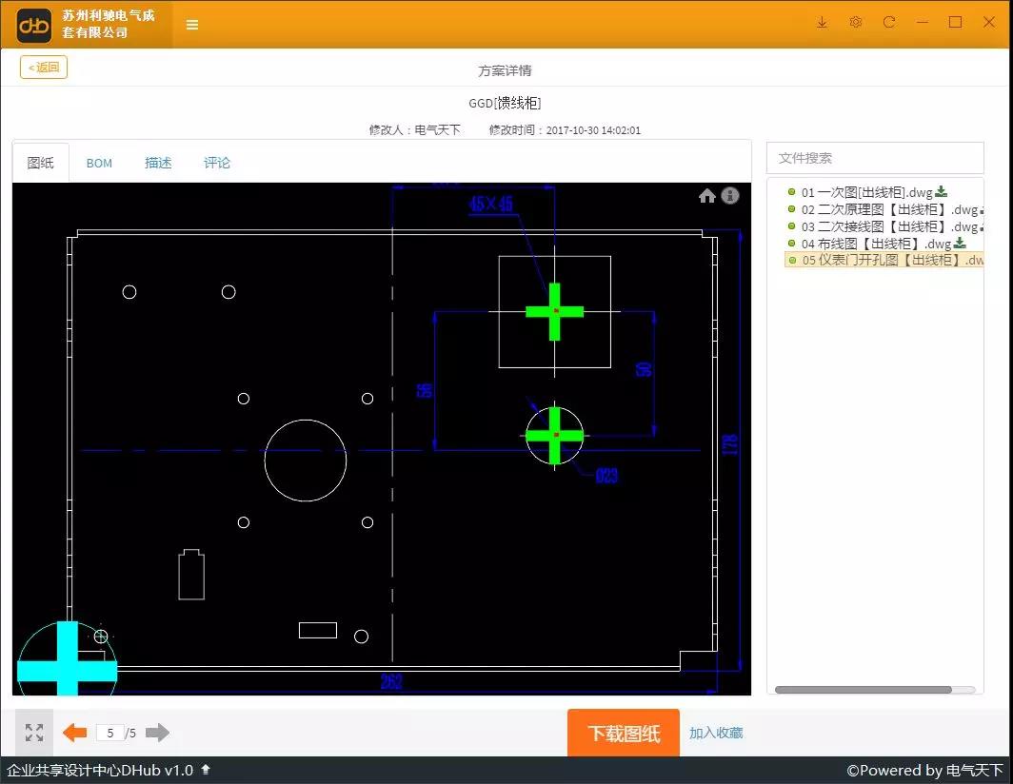The width and height of the screenshot is (1013, 784).
Task: Click the page number input box
Action: point(110,733)
